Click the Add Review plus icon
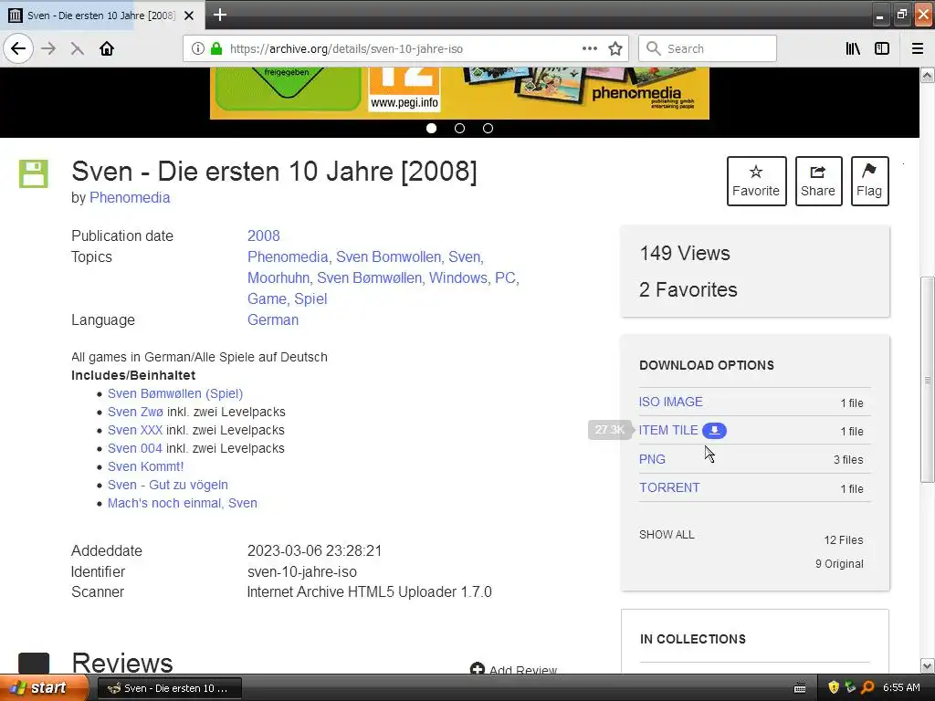This screenshot has width=935, height=701. [x=477, y=669]
